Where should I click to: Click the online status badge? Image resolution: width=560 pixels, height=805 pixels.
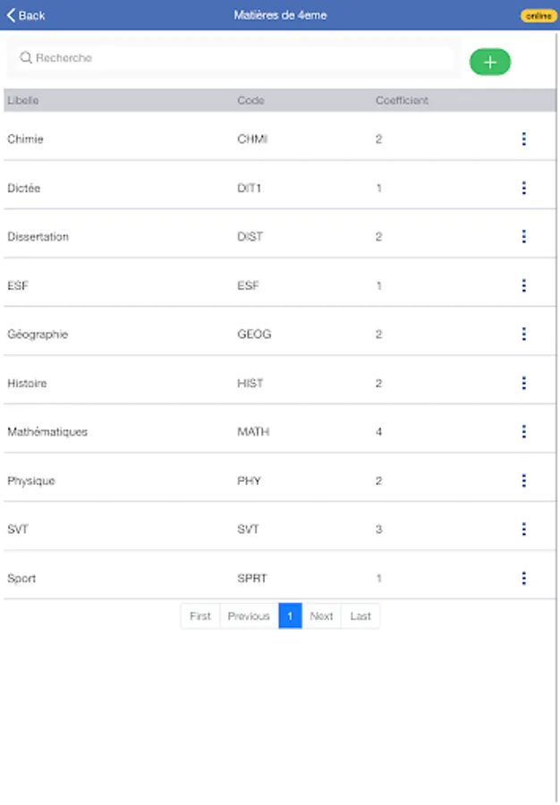(x=539, y=15)
